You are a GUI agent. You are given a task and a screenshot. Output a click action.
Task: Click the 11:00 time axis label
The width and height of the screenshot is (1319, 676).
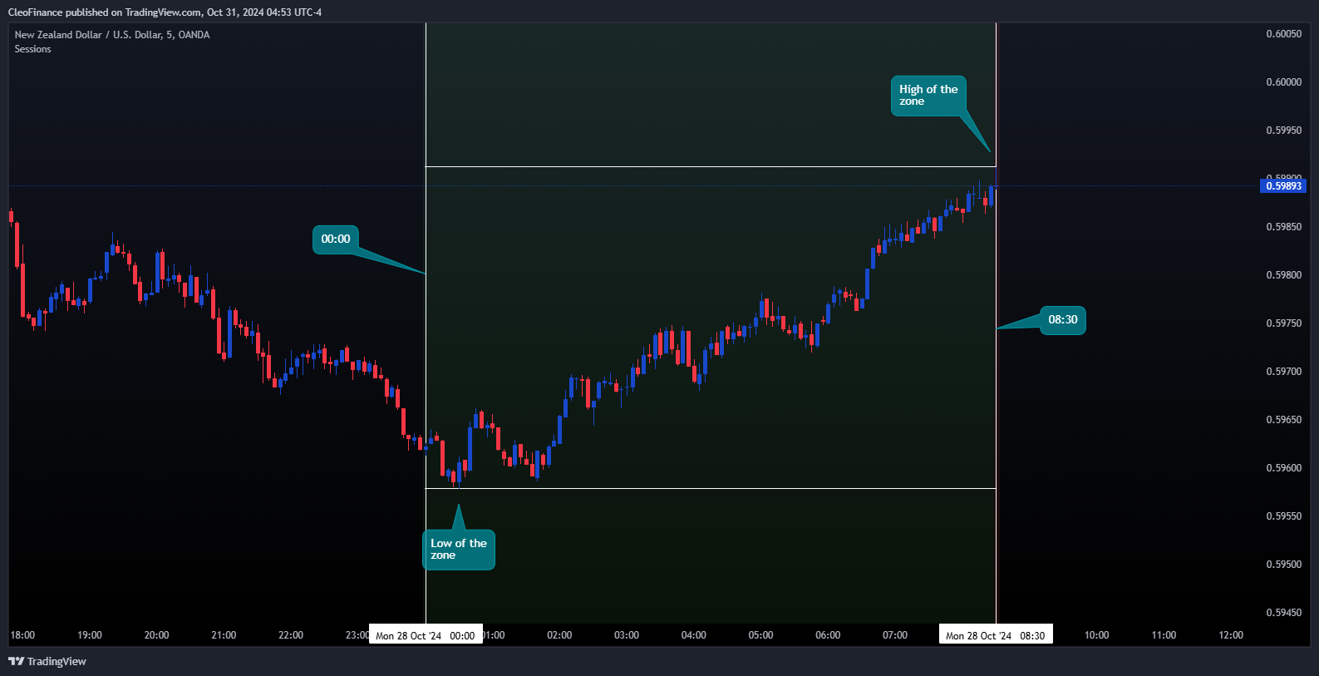[x=1164, y=635]
